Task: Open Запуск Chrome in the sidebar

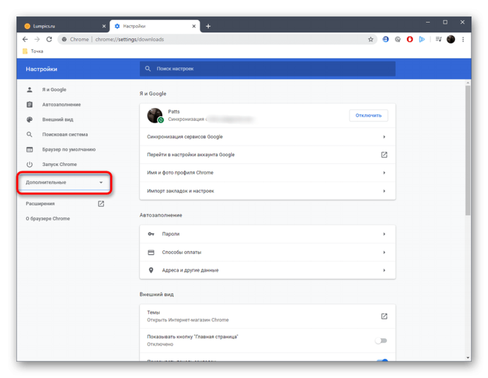Action: [x=59, y=164]
